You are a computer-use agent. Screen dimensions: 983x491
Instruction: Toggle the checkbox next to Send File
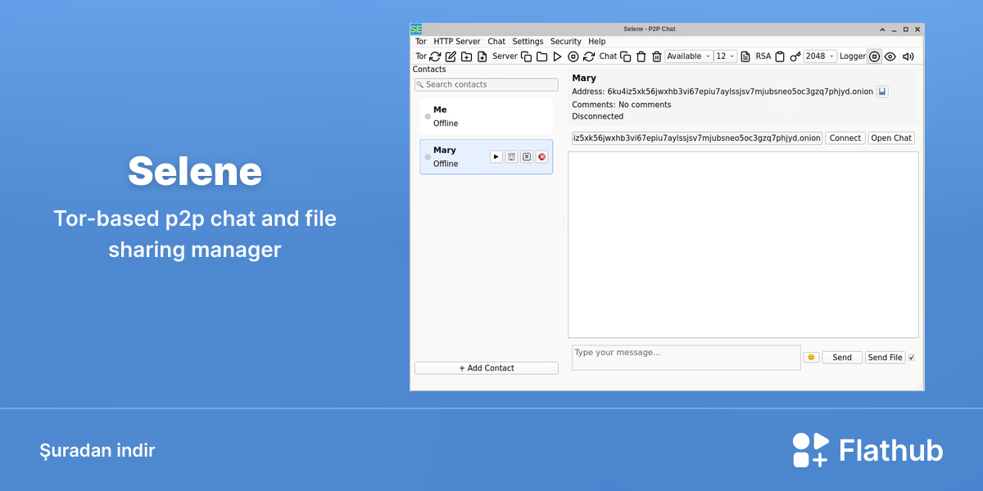911,358
